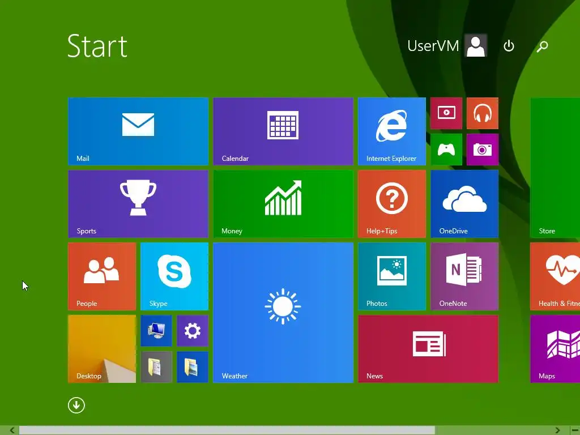Open the Camera tile

pyautogui.click(x=483, y=150)
